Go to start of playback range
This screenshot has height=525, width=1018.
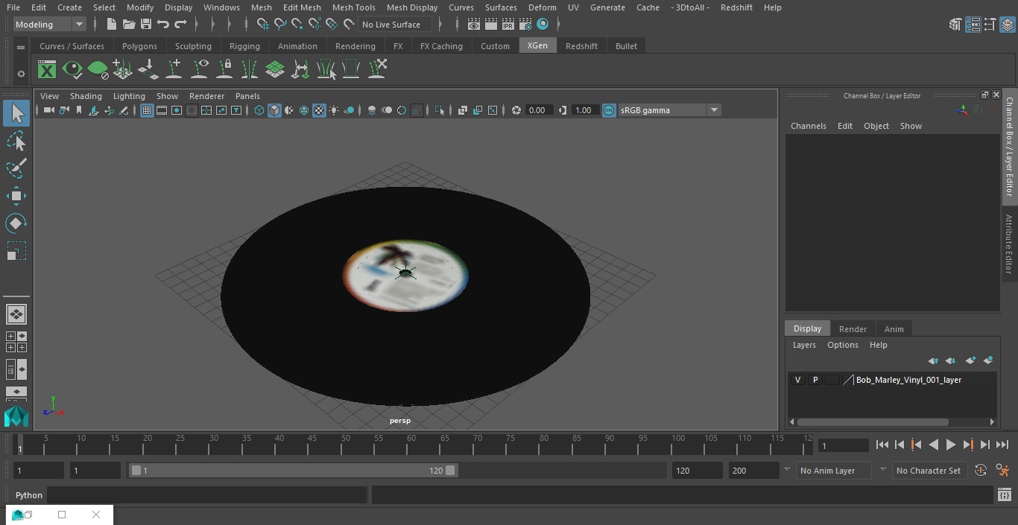point(882,445)
